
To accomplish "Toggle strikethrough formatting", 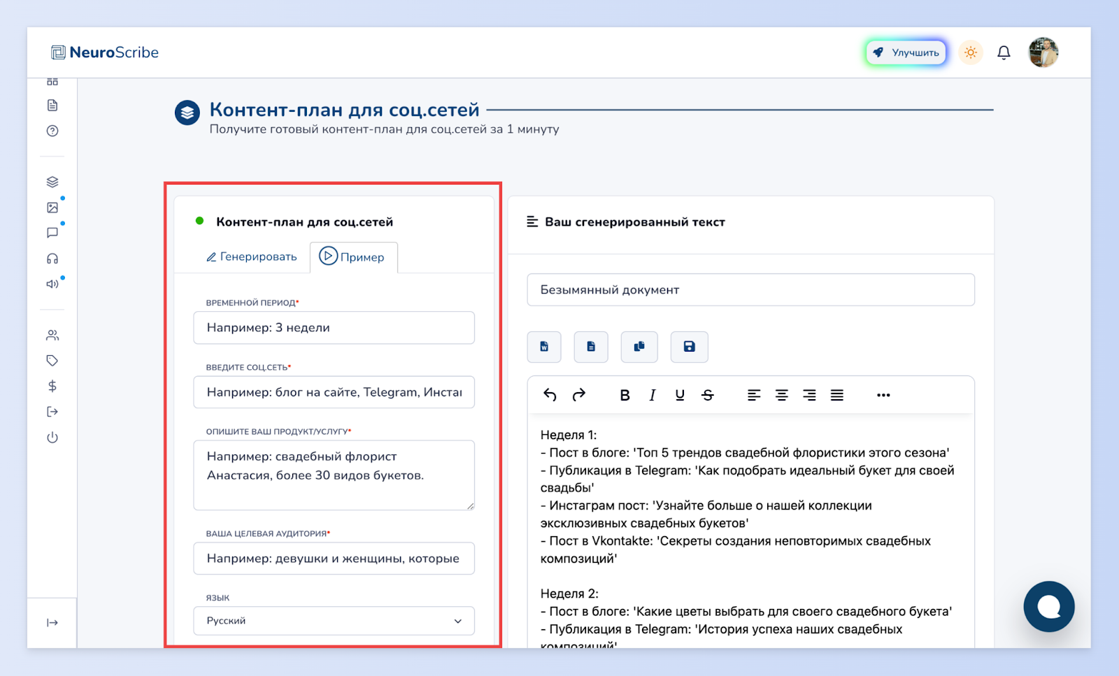I will [x=708, y=395].
